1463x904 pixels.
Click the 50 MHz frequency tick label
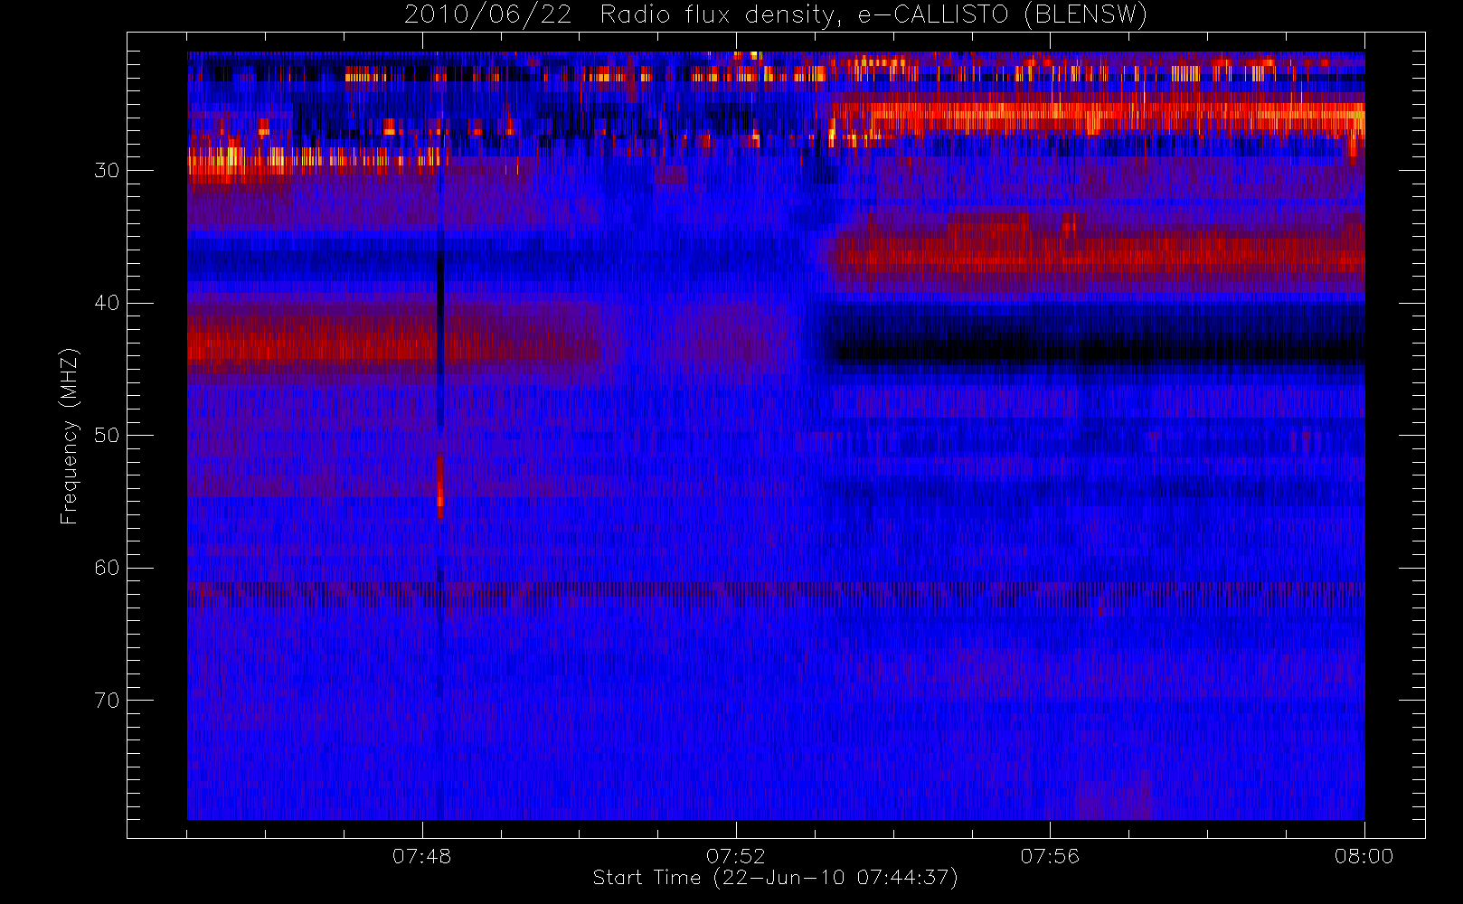point(107,436)
